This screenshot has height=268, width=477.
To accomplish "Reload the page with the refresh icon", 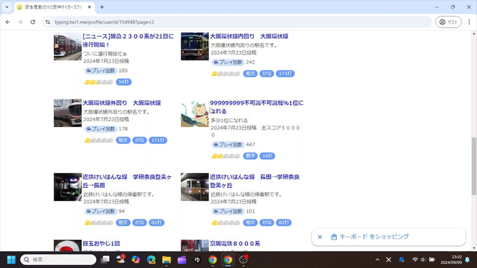I will point(33,22).
